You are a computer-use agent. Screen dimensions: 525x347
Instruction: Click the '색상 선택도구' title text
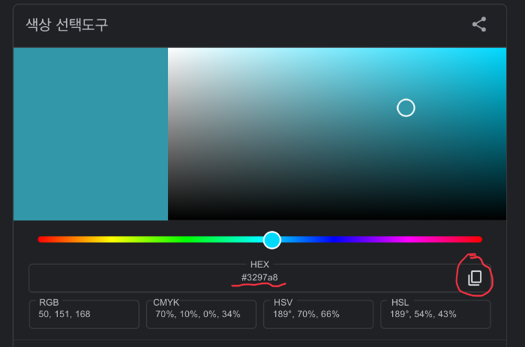(x=67, y=25)
